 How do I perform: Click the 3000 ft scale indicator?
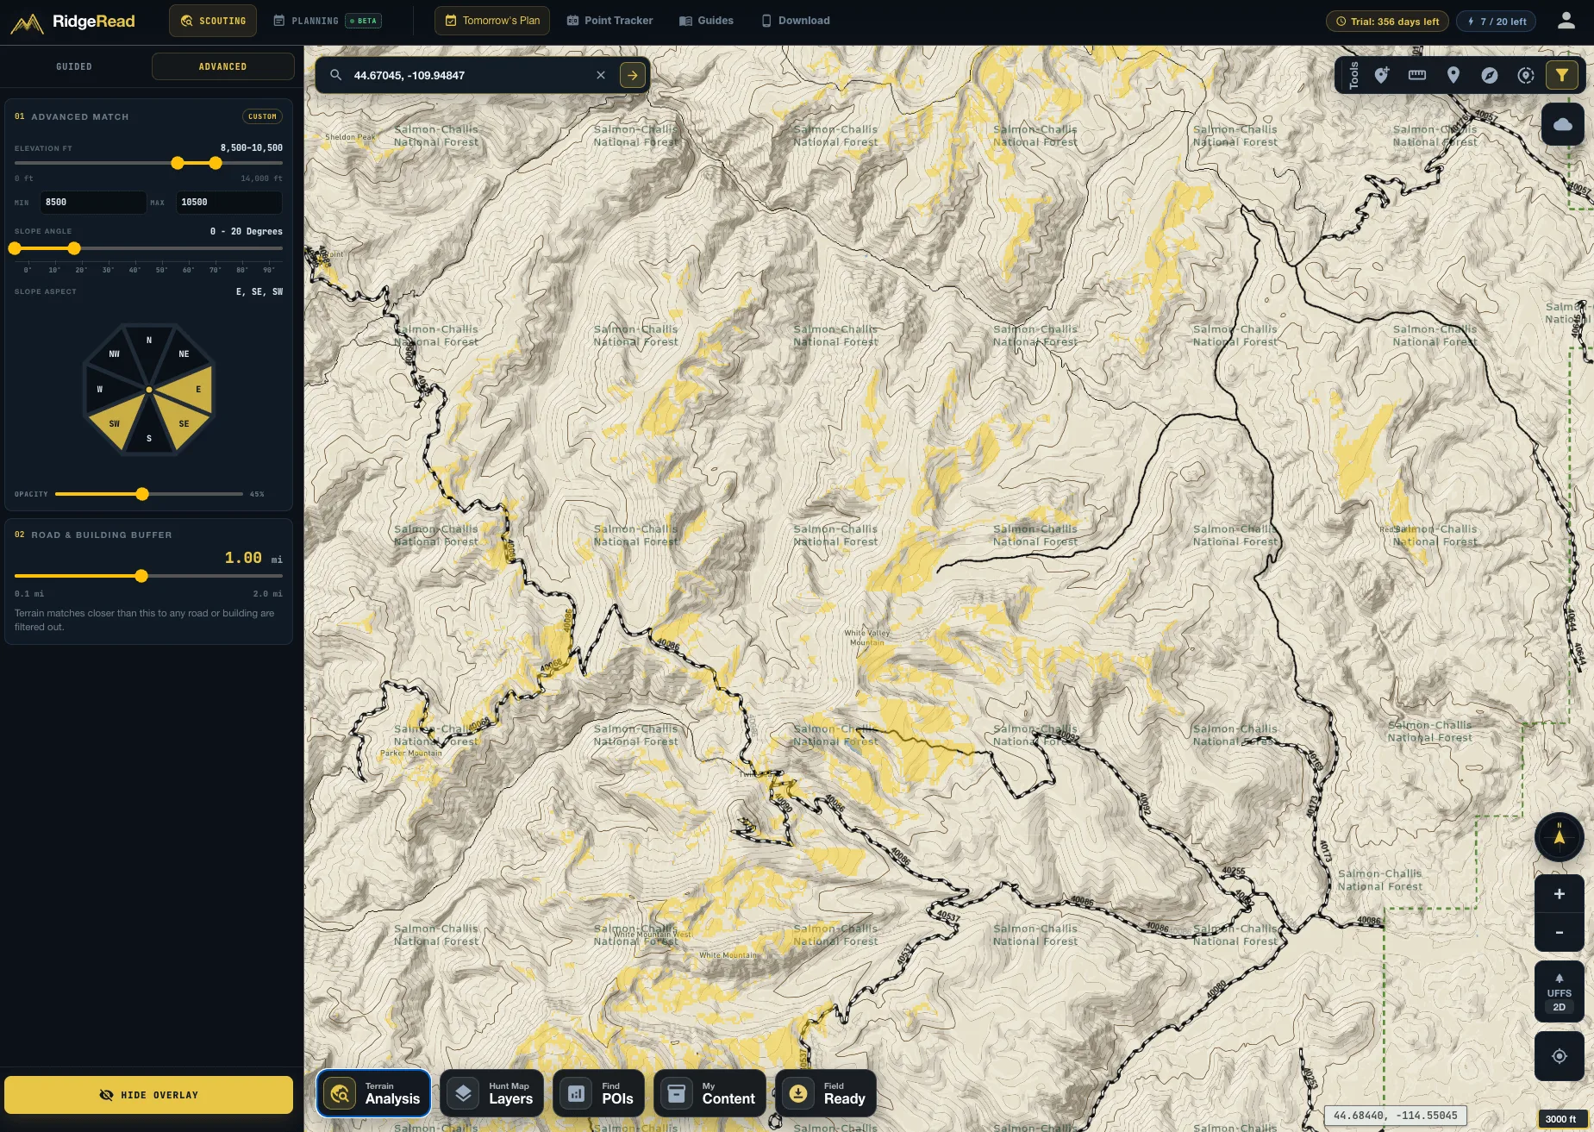point(1560,1119)
